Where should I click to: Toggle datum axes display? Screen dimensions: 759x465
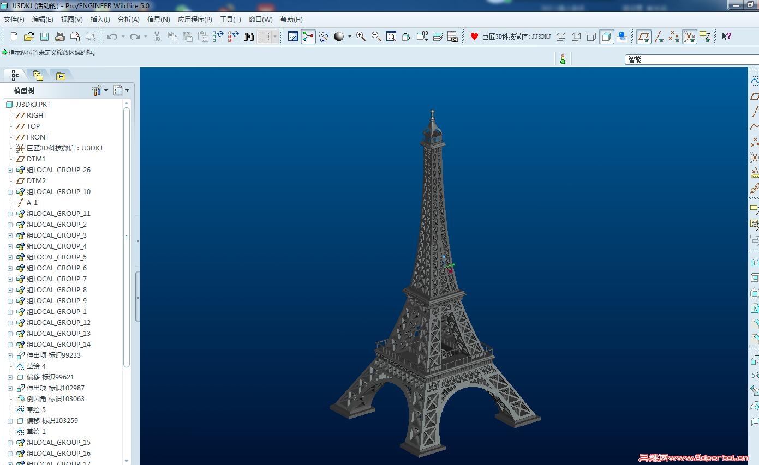(659, 37)
